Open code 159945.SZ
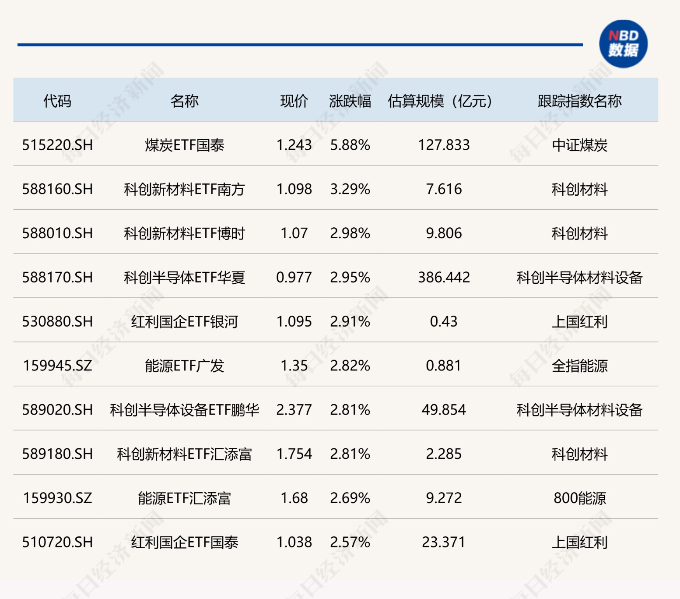This screenshot has width=680, height=599. click(x=57, y=366)
